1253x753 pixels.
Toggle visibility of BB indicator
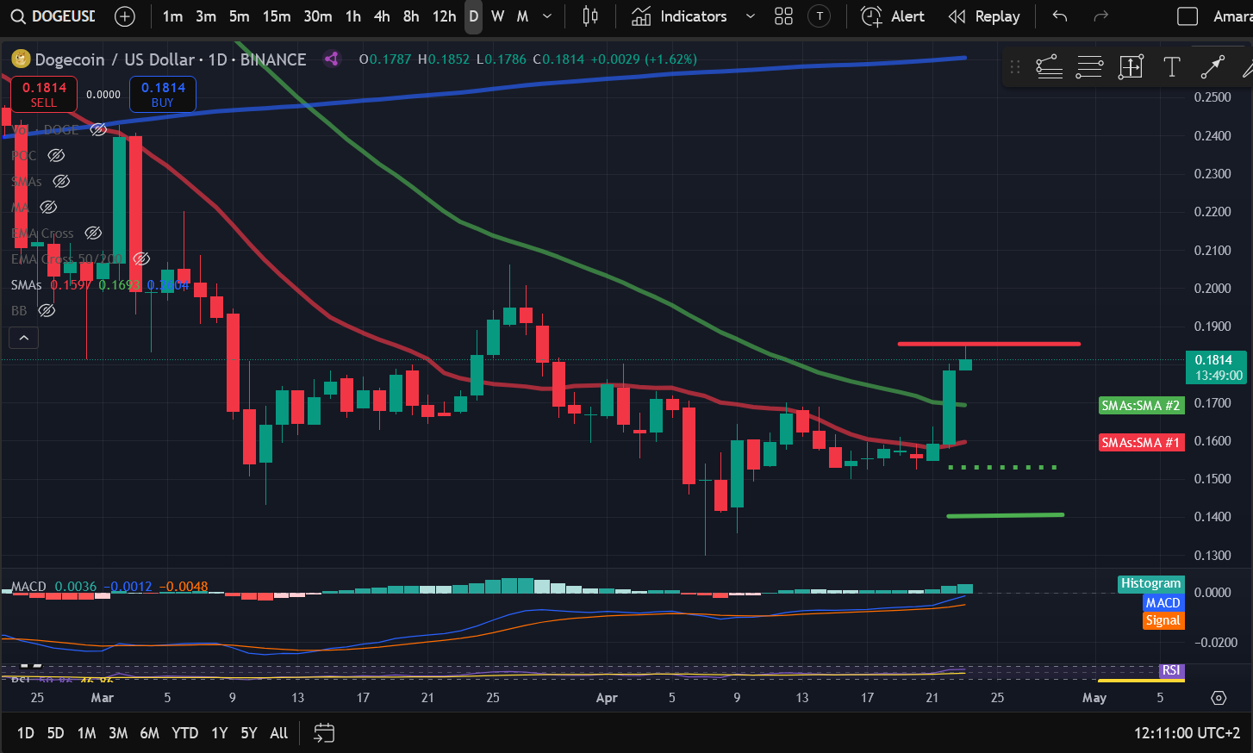click(47, 310)
